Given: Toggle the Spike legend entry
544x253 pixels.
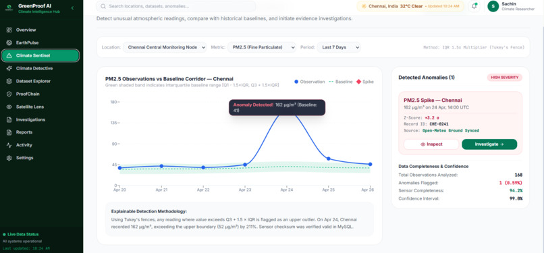Looking at the screenshot, I should (x=365, y=82).
